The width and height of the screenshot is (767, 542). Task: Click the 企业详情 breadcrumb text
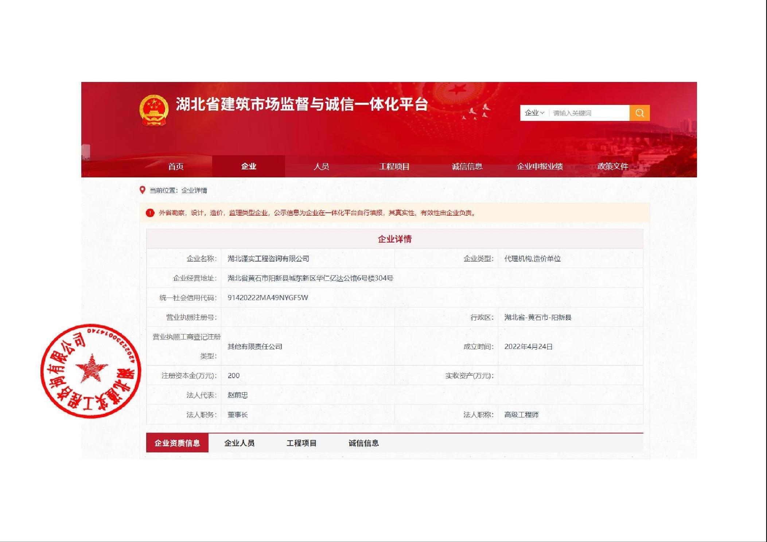click(x=194, y=190)
